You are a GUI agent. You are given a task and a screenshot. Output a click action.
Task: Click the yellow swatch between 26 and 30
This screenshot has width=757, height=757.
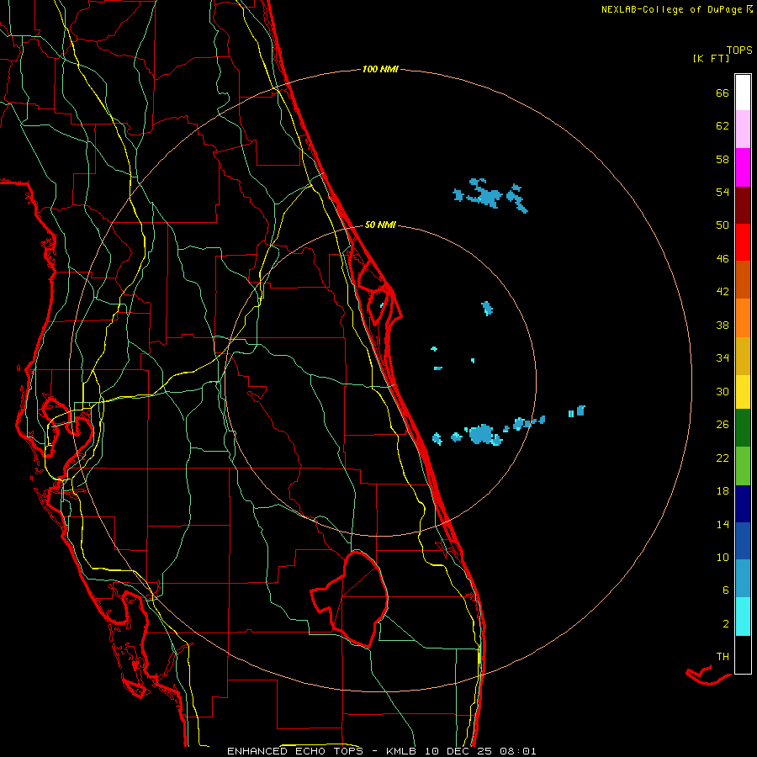pyautogui.click(x=743, y=392)
